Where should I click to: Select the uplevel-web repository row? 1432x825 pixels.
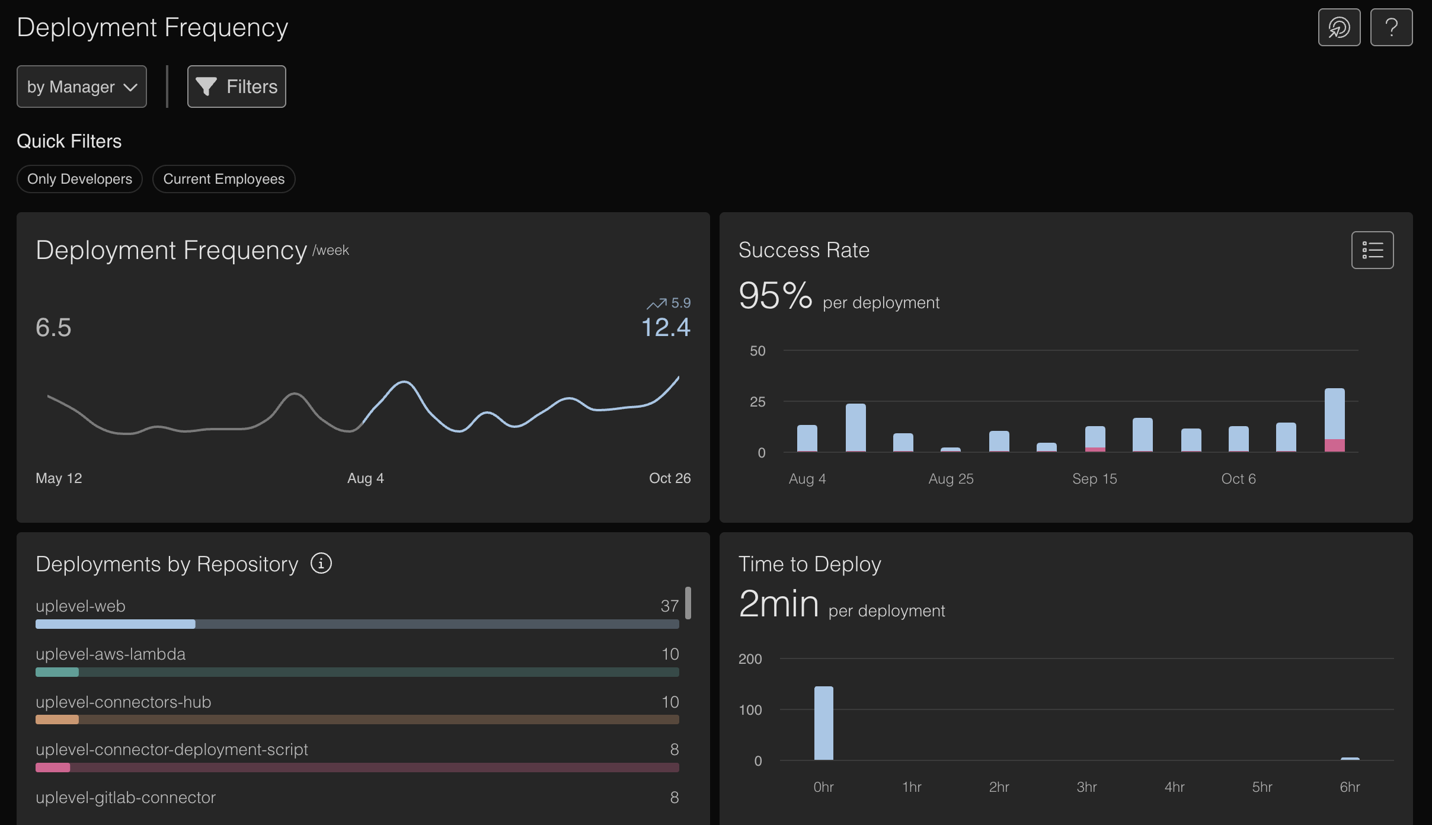coord(81,606)
